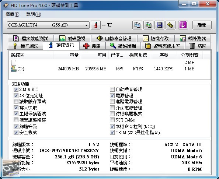Click the blank page partition icon
This screenshot has height=179, width=219.
[14, 63]
